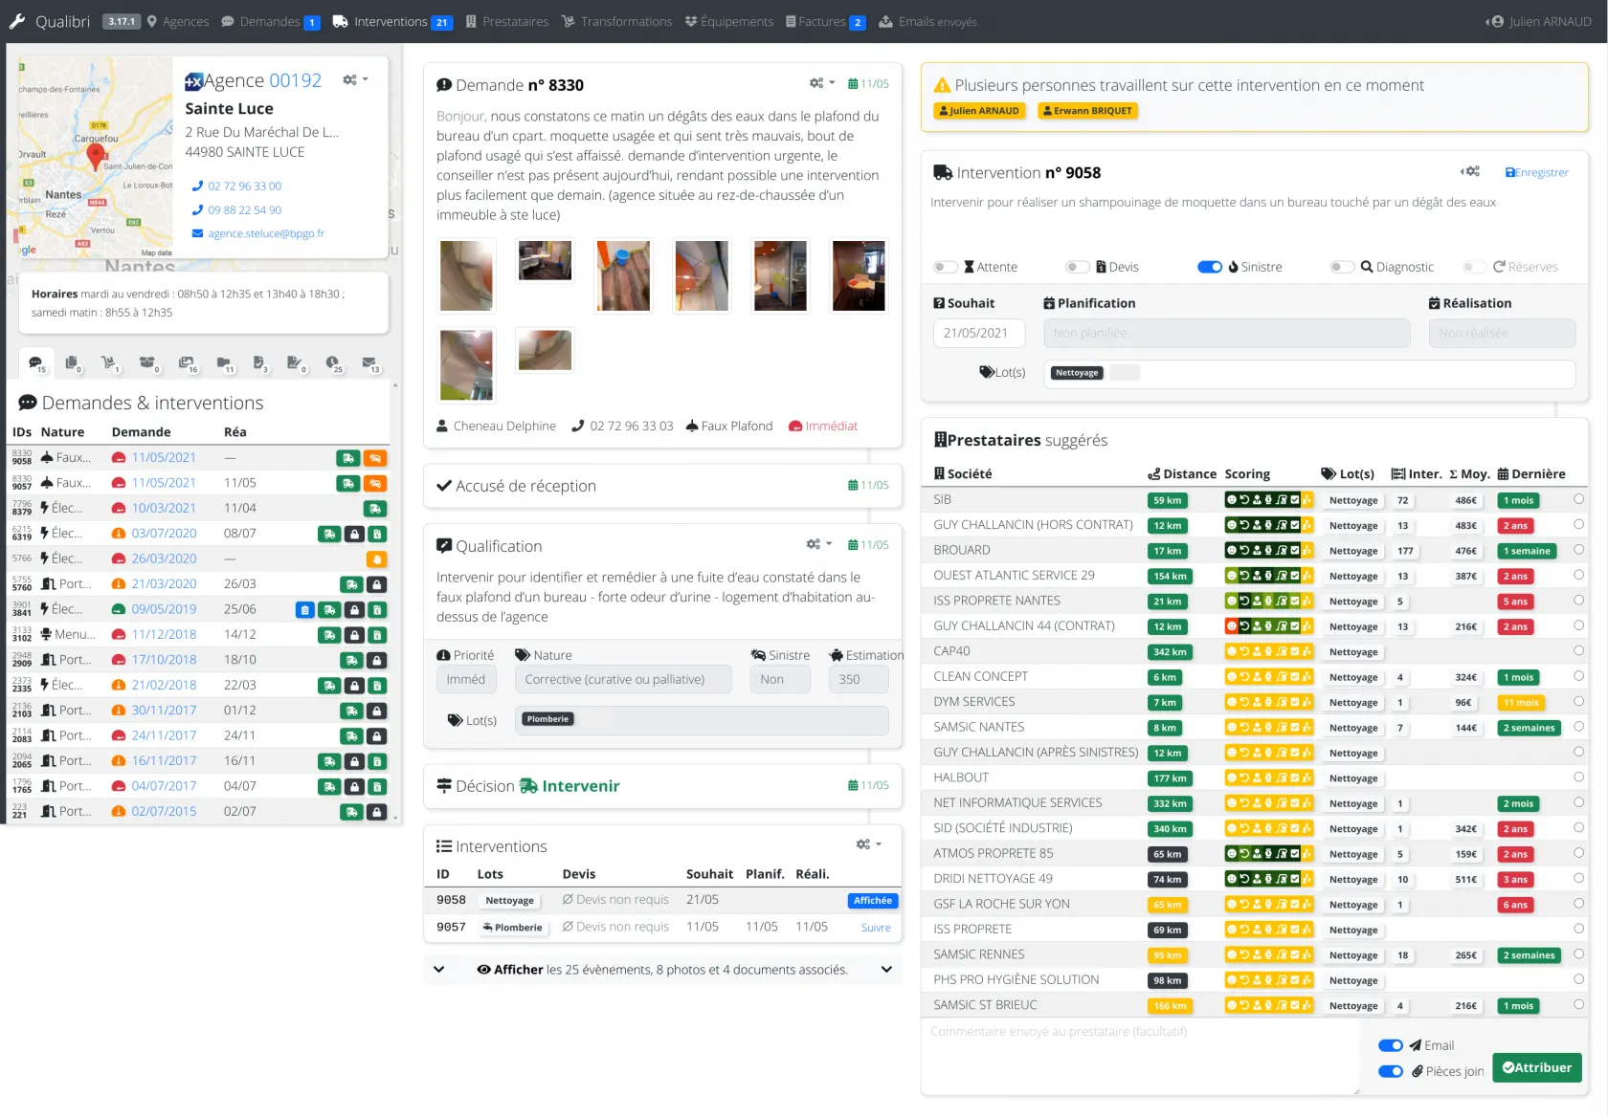Click the green truck icon on row 8379

[375, 509]
